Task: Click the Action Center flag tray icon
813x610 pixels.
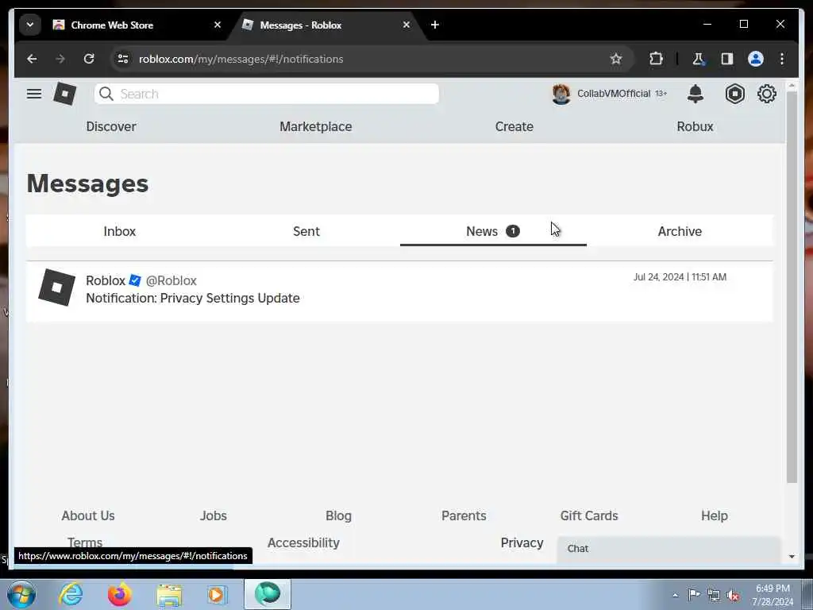Action: point(694,595)
